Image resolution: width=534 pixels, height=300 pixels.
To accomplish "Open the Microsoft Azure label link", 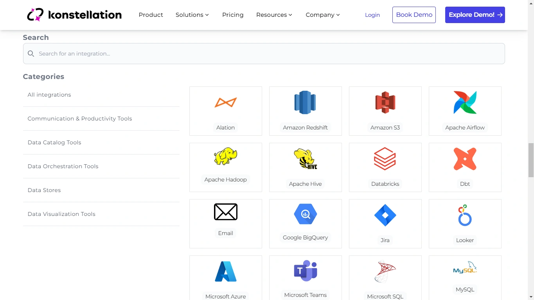I will point(226,296).
